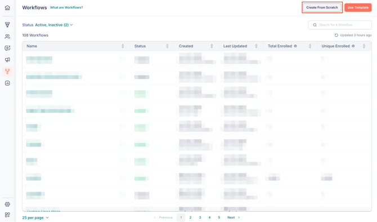Viewport: 377px width, 222px height.
Task: Click the info icon next to Unique Enrolled
Action: tap(353, 46)
